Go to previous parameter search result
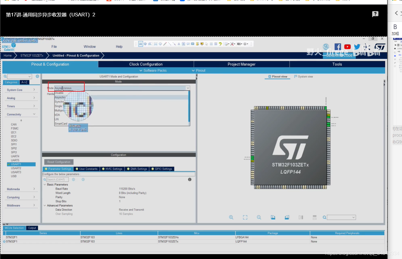This screenshot has width=402, height=259. [73, 179]
